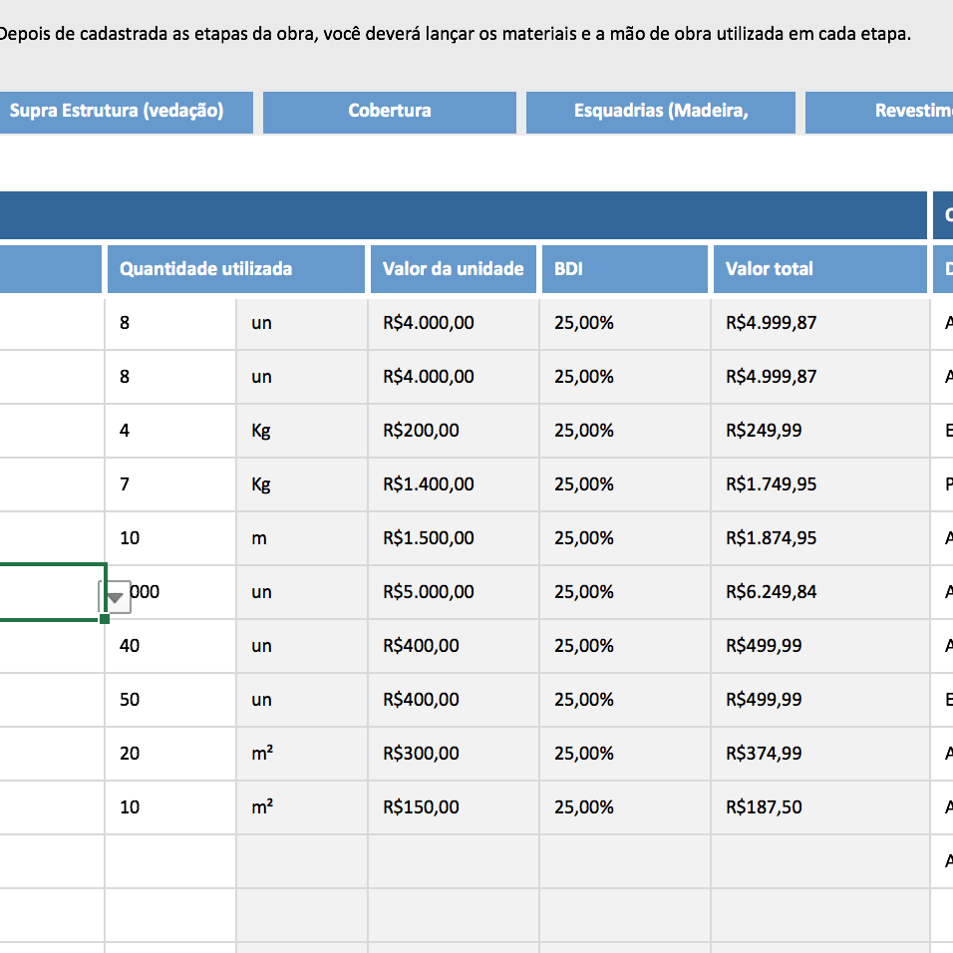Select the BDI column header

point(624,269)
